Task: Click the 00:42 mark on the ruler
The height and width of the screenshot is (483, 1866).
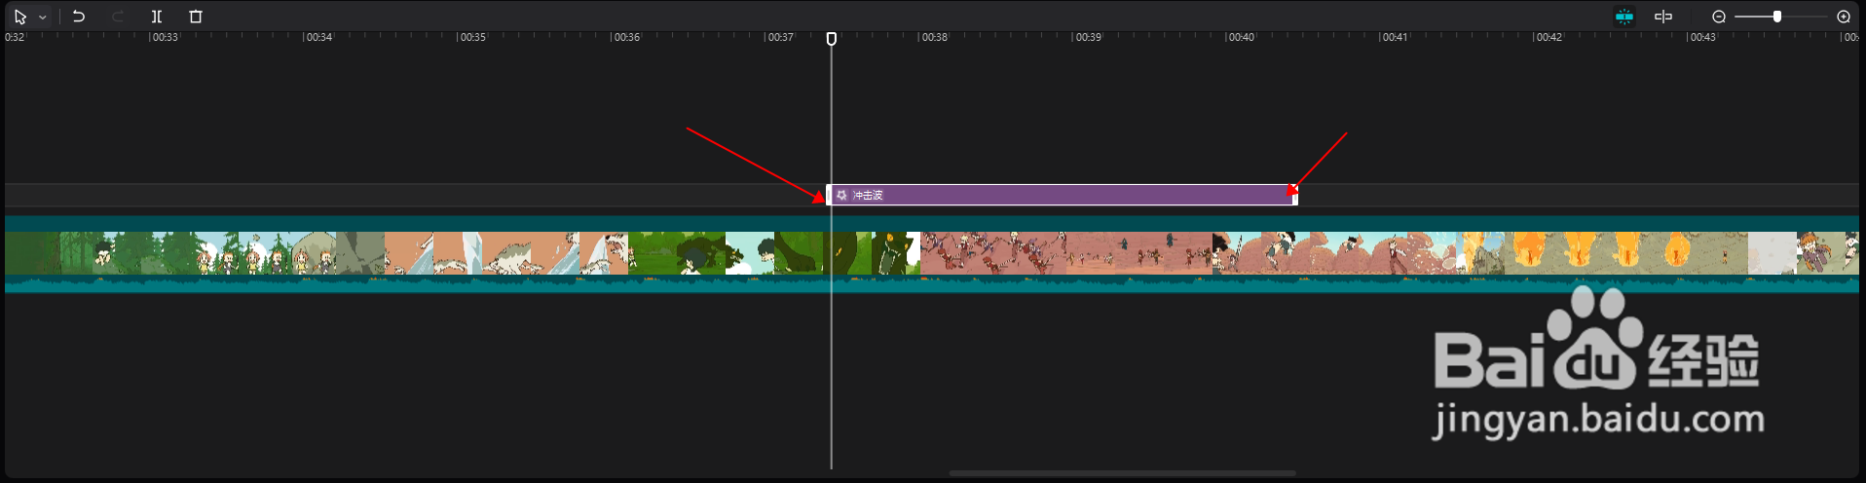Action: [x=1548, y=37]
